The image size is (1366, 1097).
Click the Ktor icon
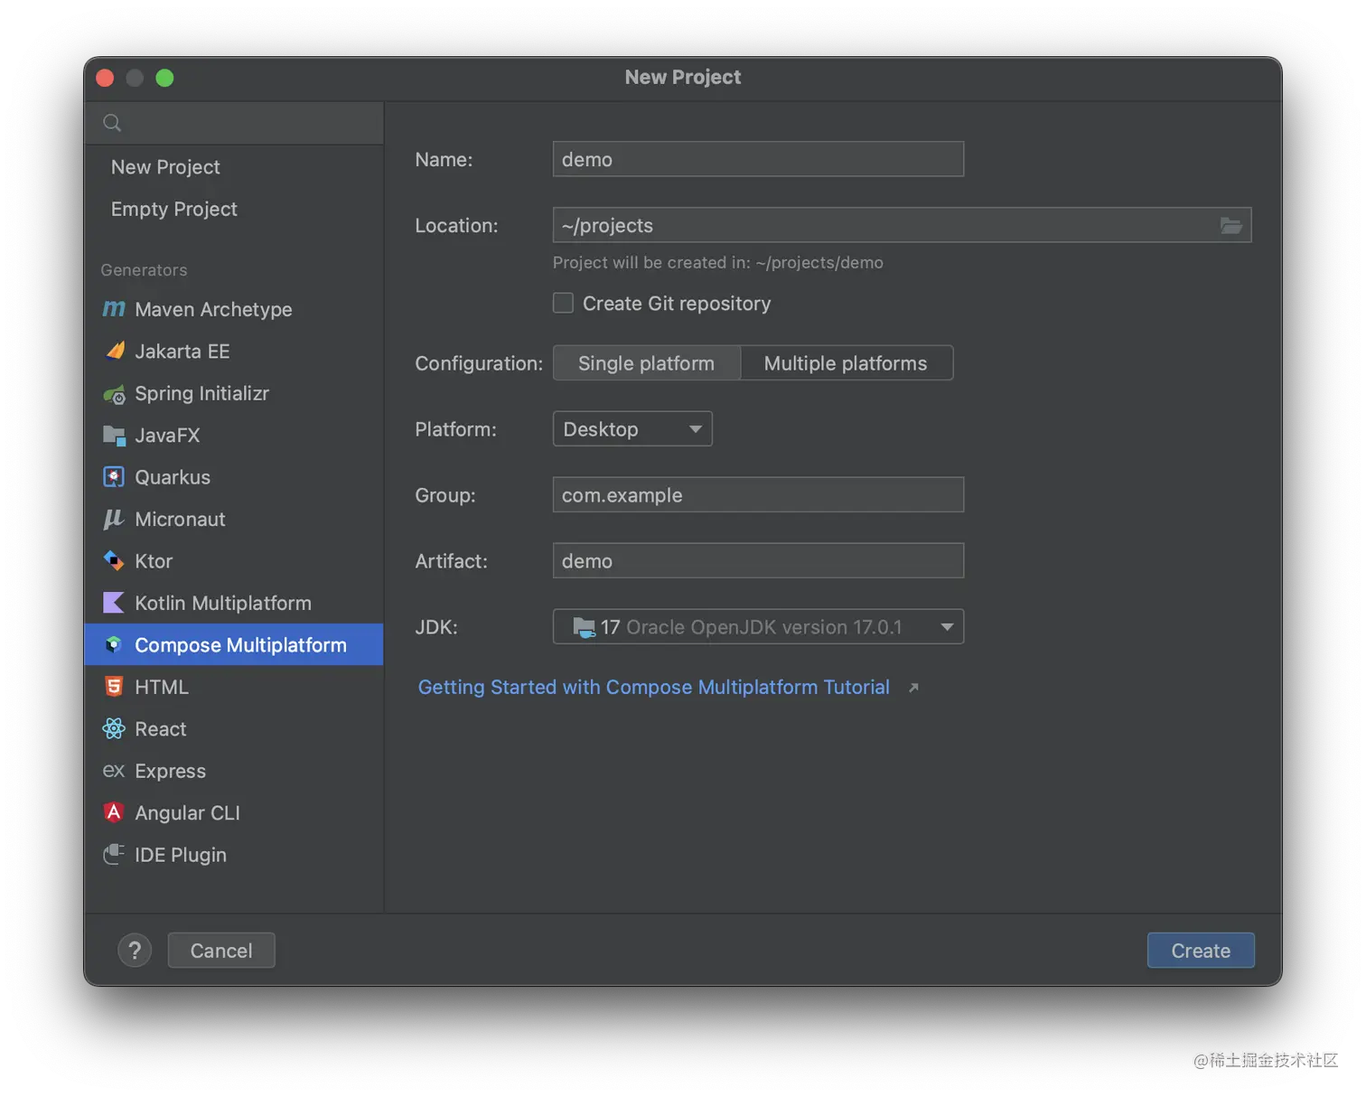coord(114,561)
